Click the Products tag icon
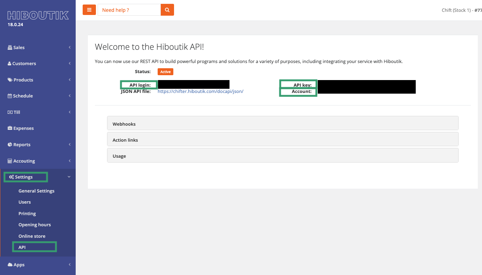 [10, 80]
